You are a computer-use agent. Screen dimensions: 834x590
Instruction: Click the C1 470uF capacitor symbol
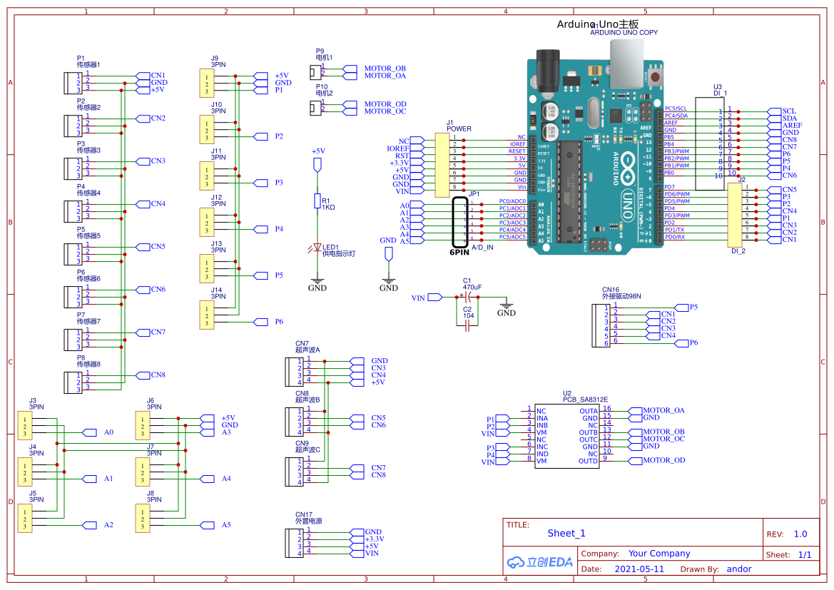[468, 297]
